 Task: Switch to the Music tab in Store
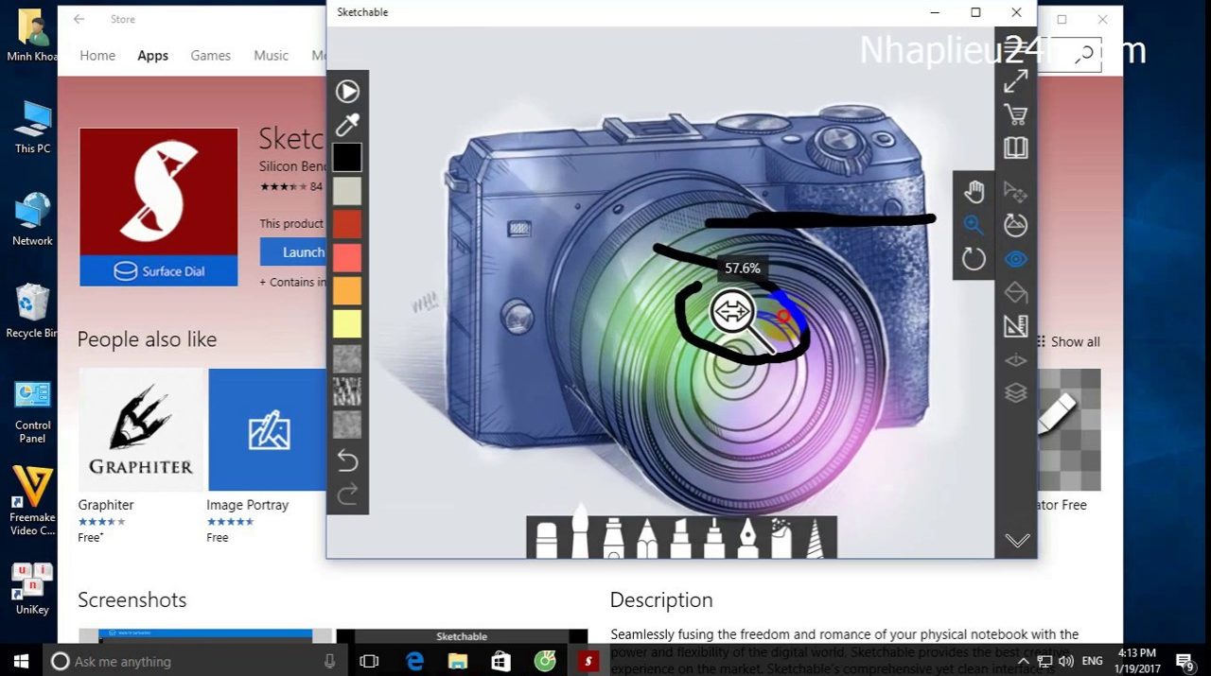271,56
